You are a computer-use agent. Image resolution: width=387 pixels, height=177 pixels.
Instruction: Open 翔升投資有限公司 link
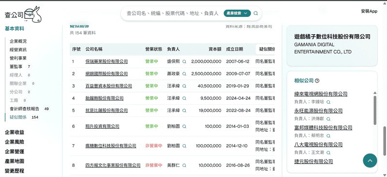tap(103, 126)
